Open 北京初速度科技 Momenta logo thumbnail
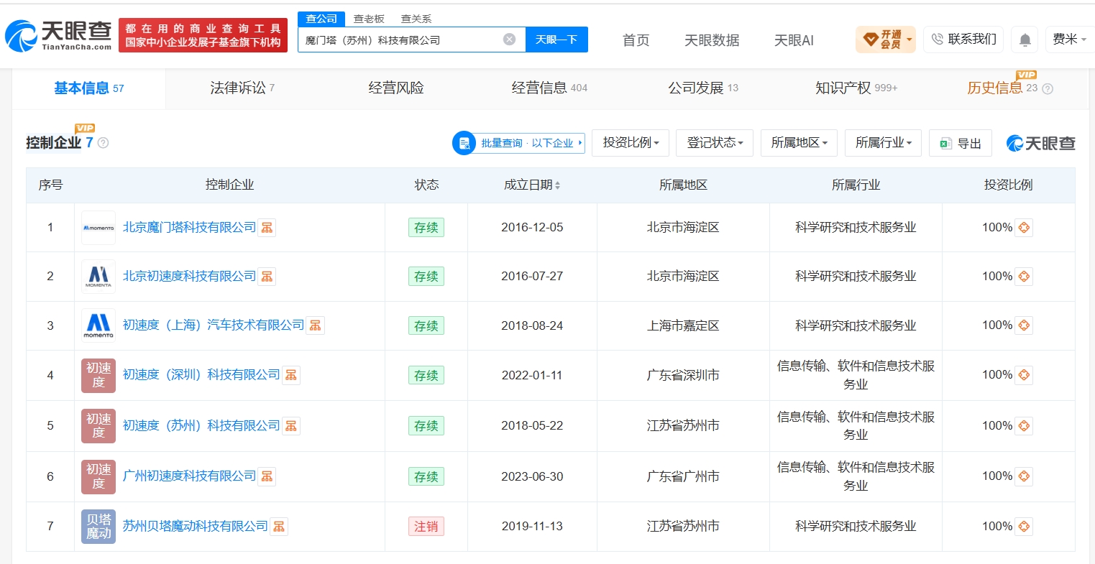 tap(98, 277)
